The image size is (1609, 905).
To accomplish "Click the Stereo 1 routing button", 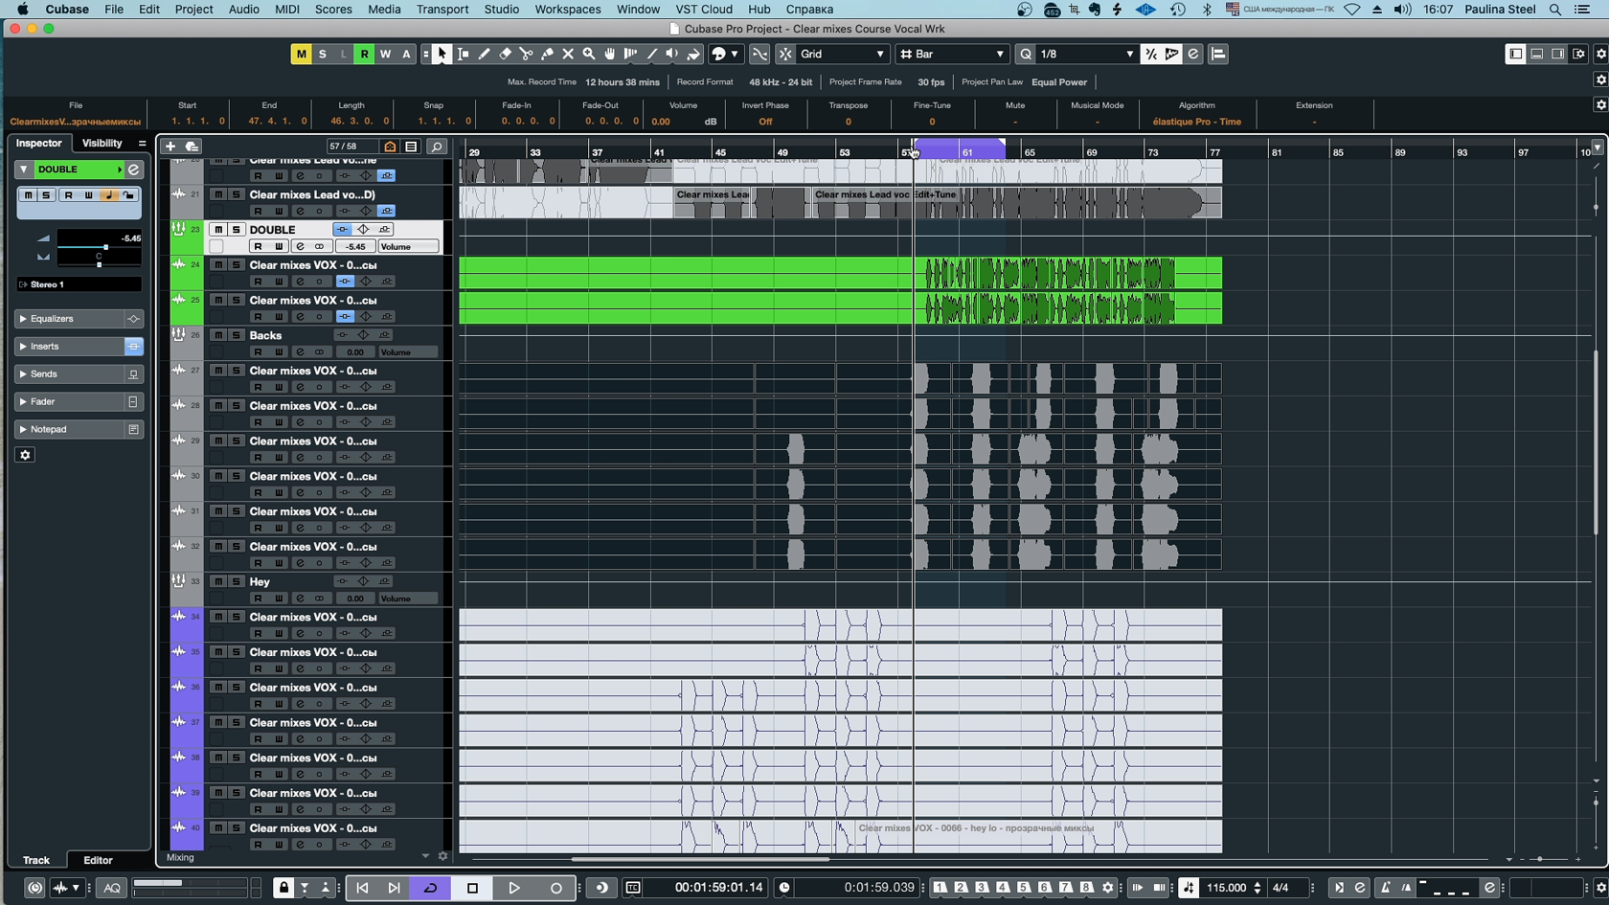I will 79,284.
